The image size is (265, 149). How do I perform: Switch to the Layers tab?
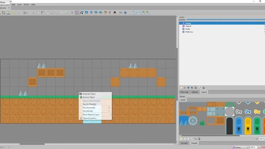tap(204, 92)
